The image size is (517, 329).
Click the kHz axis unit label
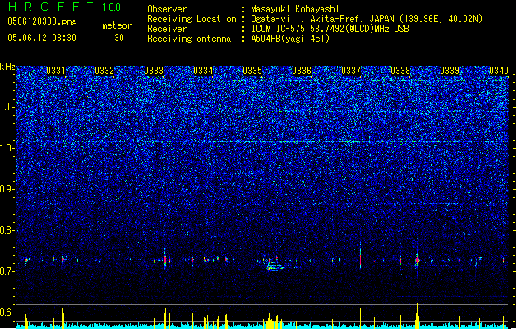coord(7,67)
